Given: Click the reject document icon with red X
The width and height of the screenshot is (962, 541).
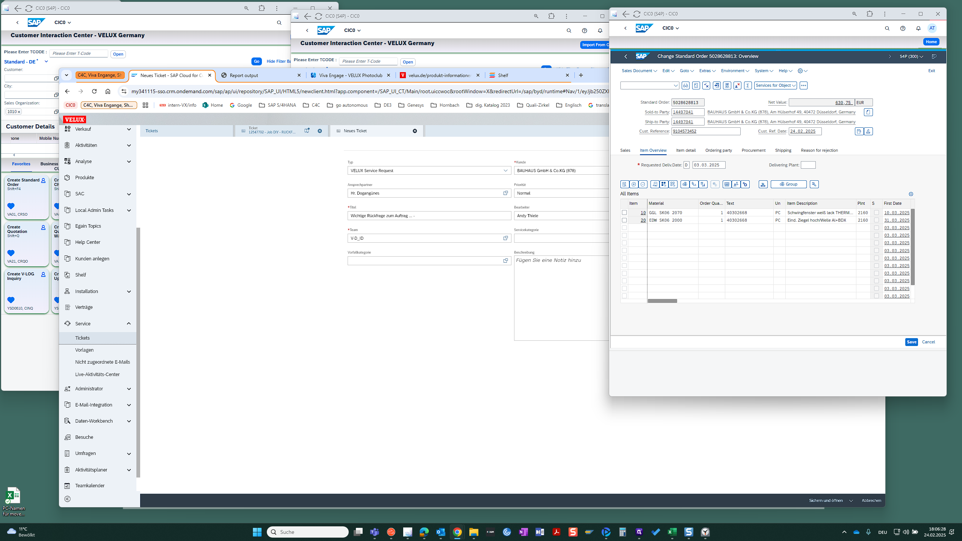Looking at the screenshot, I should coord(737,86).
